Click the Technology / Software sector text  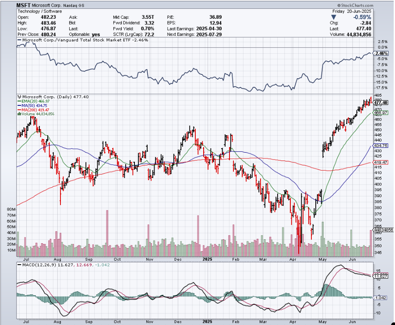[39, 11]
